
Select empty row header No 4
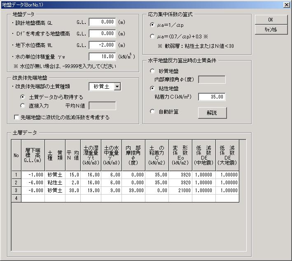(x=16, y=198)
